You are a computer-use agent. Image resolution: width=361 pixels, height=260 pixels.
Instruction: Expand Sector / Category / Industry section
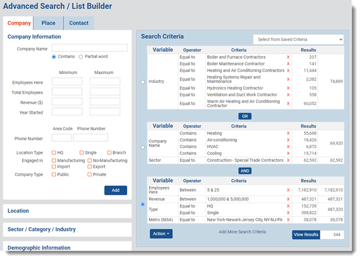pos(67,229)
